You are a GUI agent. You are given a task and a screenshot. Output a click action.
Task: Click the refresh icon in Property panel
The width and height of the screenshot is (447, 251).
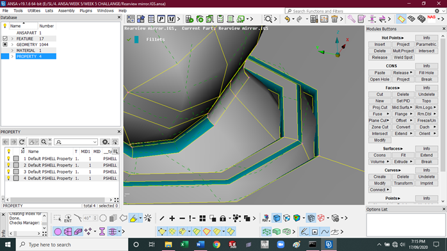22,142
